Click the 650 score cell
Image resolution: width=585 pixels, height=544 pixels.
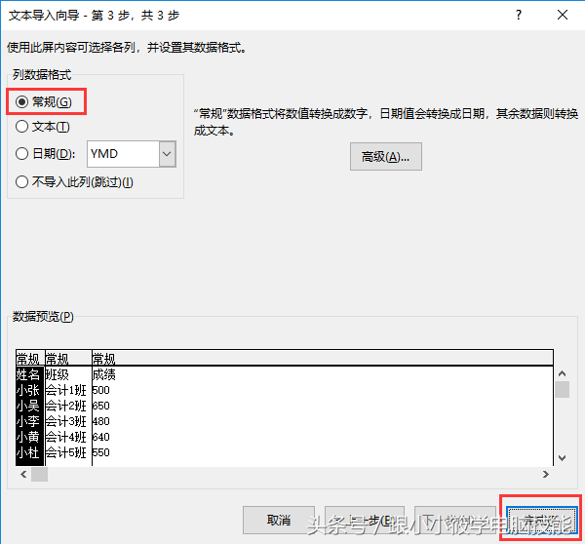click(x=101, y=406)
